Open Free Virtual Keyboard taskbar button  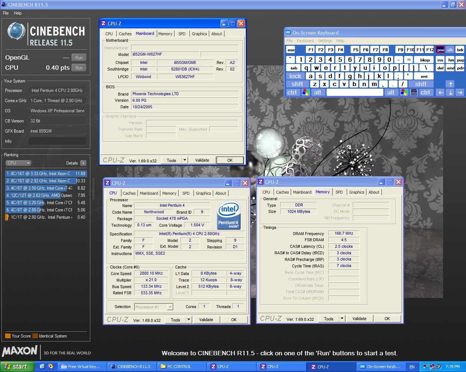pyautogui.click(x=83, y=367)
